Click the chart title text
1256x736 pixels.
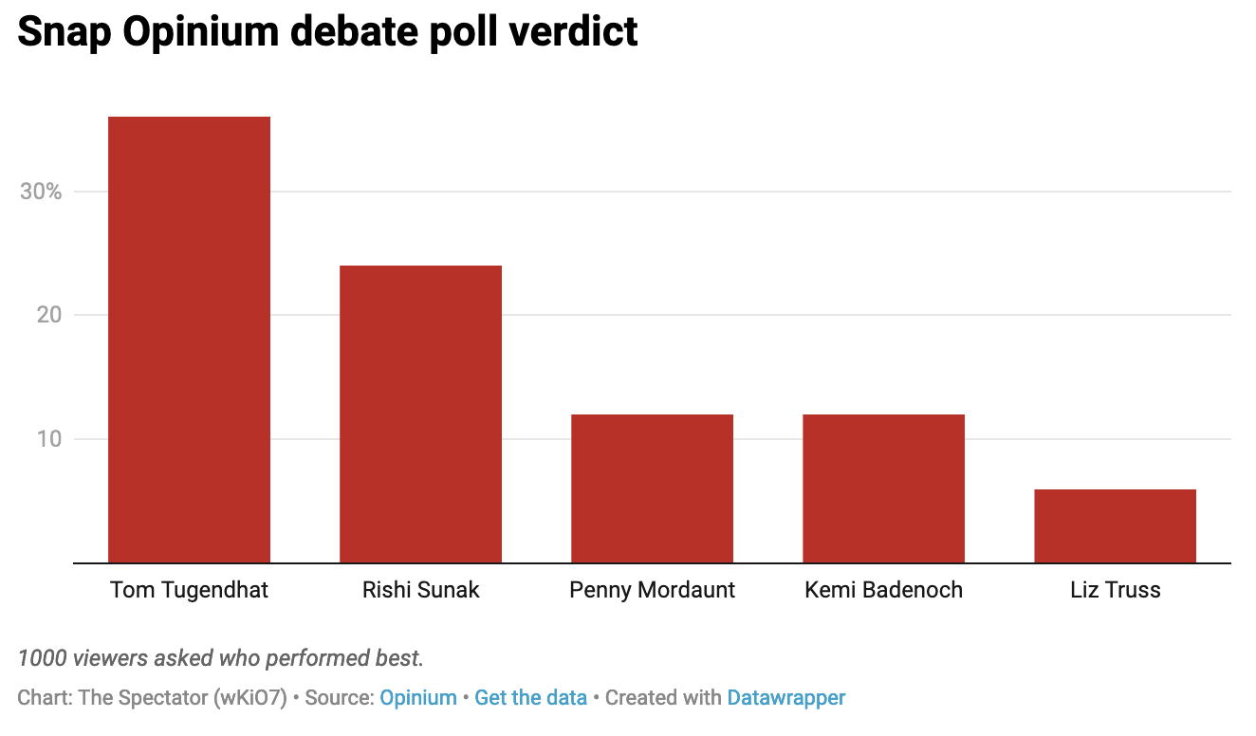(327, 32)
